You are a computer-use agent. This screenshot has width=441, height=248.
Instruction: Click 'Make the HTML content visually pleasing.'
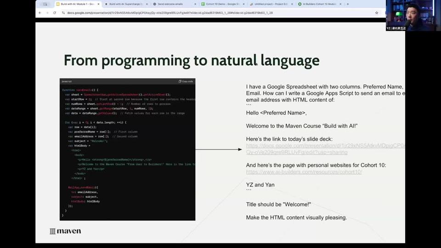point(296,218)
